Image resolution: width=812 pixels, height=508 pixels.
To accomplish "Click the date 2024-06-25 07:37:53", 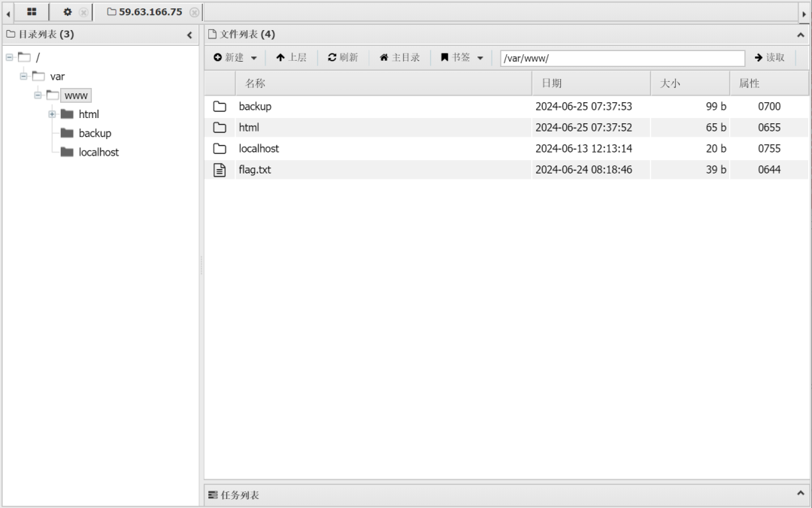I will (x=583, y=106).
